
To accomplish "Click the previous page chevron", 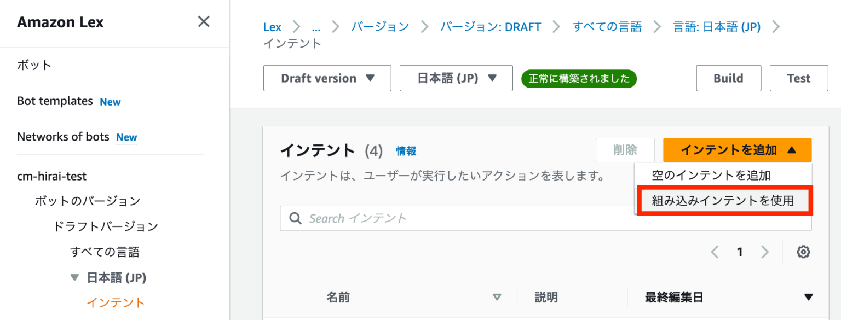I will [715, 252].
